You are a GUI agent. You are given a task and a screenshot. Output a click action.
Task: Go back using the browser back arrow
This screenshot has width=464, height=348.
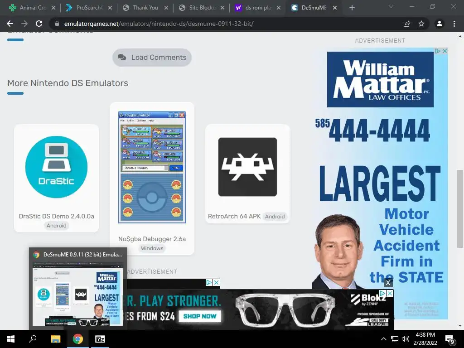click(10, 24)
